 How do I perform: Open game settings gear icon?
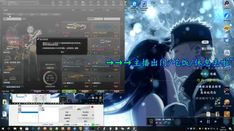click(x=113, y=2)
